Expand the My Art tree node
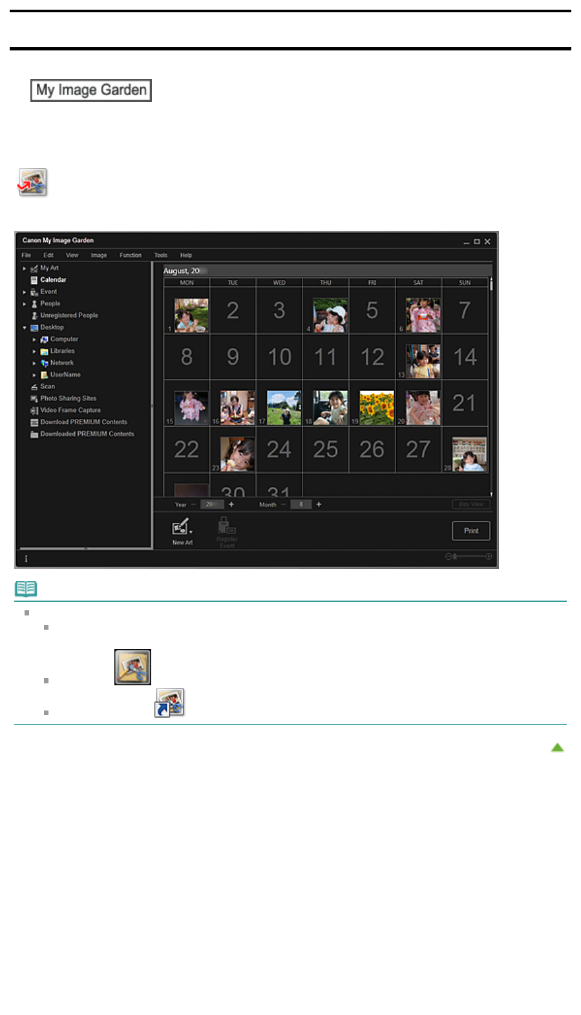581x1015 pixels. 25,268
